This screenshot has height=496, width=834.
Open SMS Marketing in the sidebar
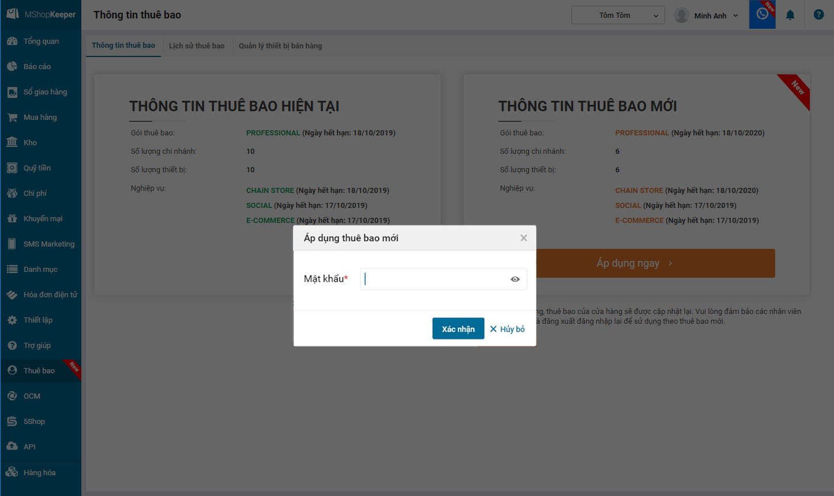click(x=48, y=244)
